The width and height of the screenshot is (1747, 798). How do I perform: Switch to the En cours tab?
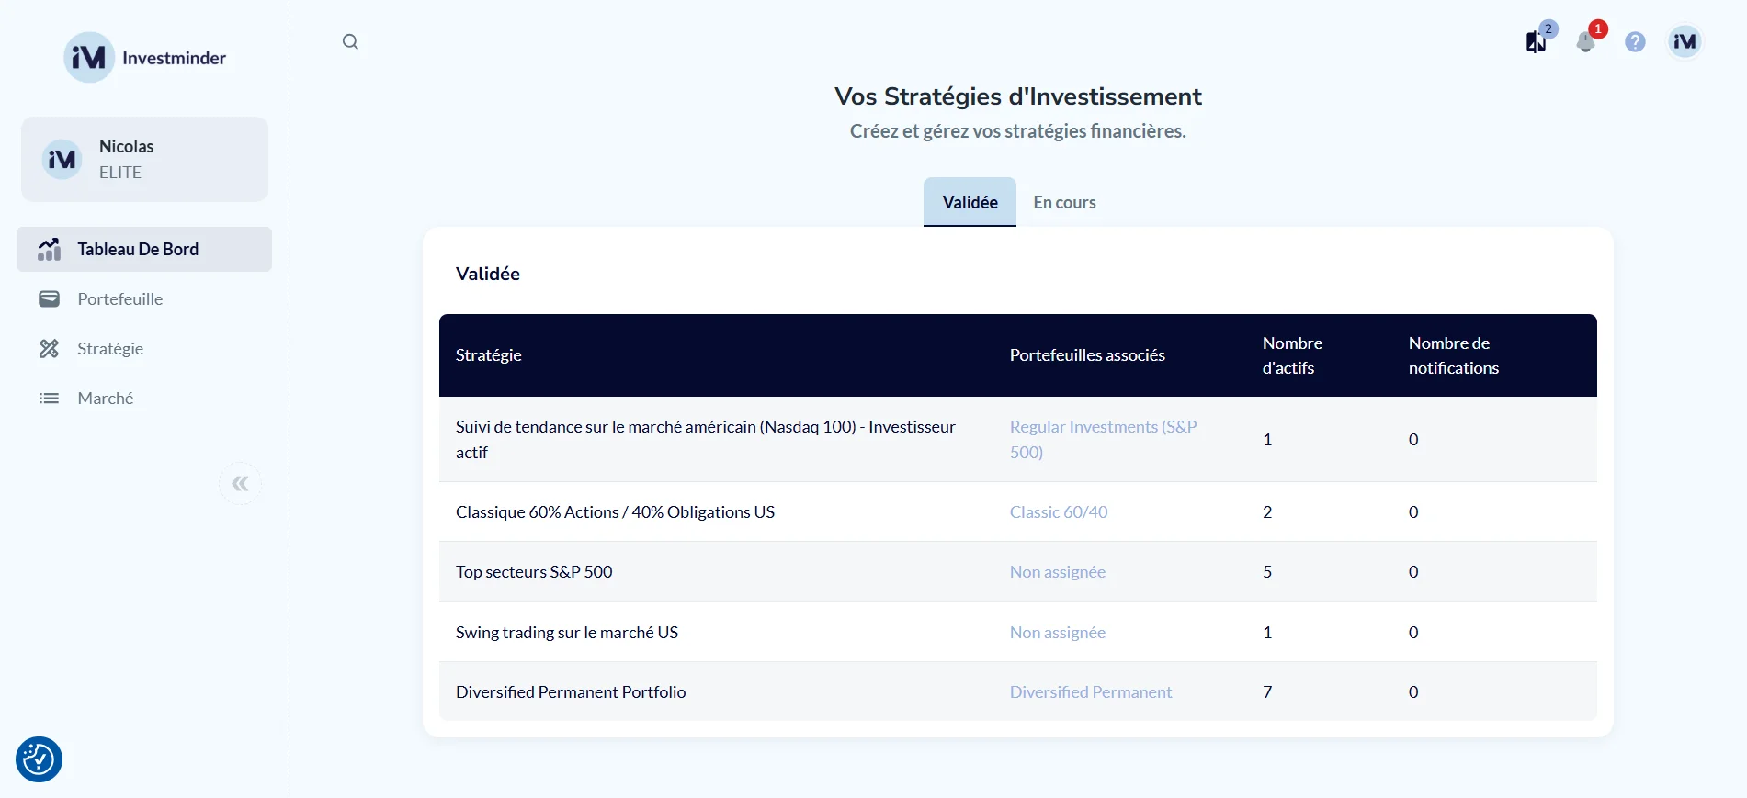coord(1064,202)
